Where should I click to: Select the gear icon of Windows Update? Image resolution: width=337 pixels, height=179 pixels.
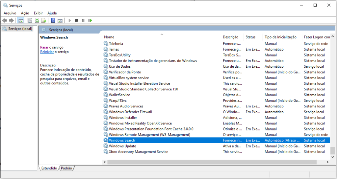pyautogui.click(x=106, y=146)
